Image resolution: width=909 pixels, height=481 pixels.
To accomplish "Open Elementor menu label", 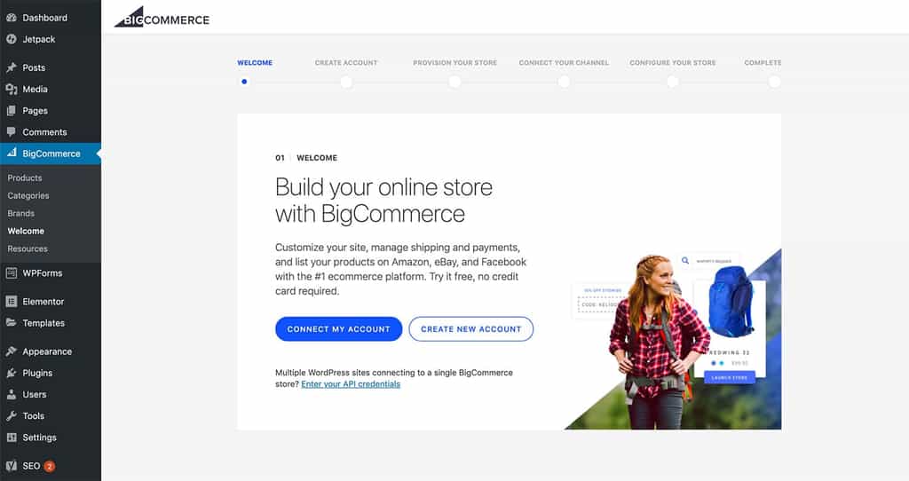I will [x=43, y=302].
